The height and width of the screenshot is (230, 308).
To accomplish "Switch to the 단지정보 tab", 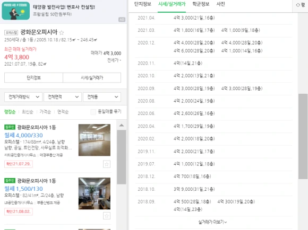I will [143, 4].
